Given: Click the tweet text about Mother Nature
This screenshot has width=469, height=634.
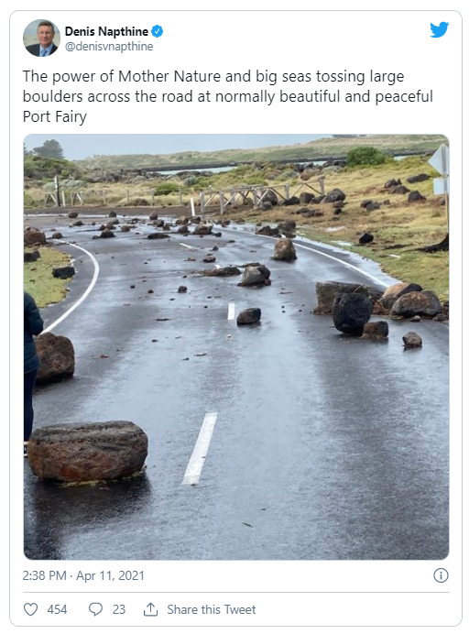Looking at the screenshot, I should tap(227, 96).
